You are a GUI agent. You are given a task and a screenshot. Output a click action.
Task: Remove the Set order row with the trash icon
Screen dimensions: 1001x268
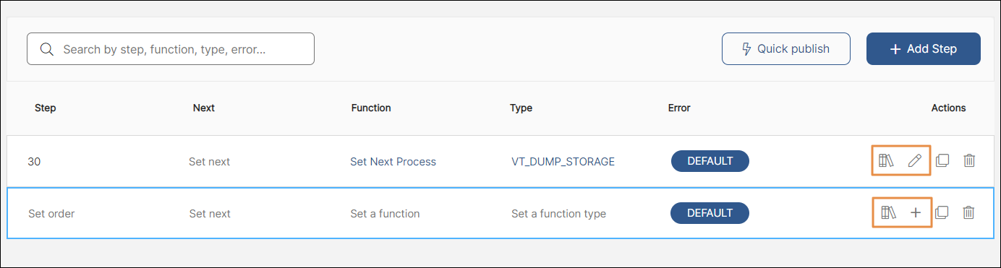coord(969,212)
